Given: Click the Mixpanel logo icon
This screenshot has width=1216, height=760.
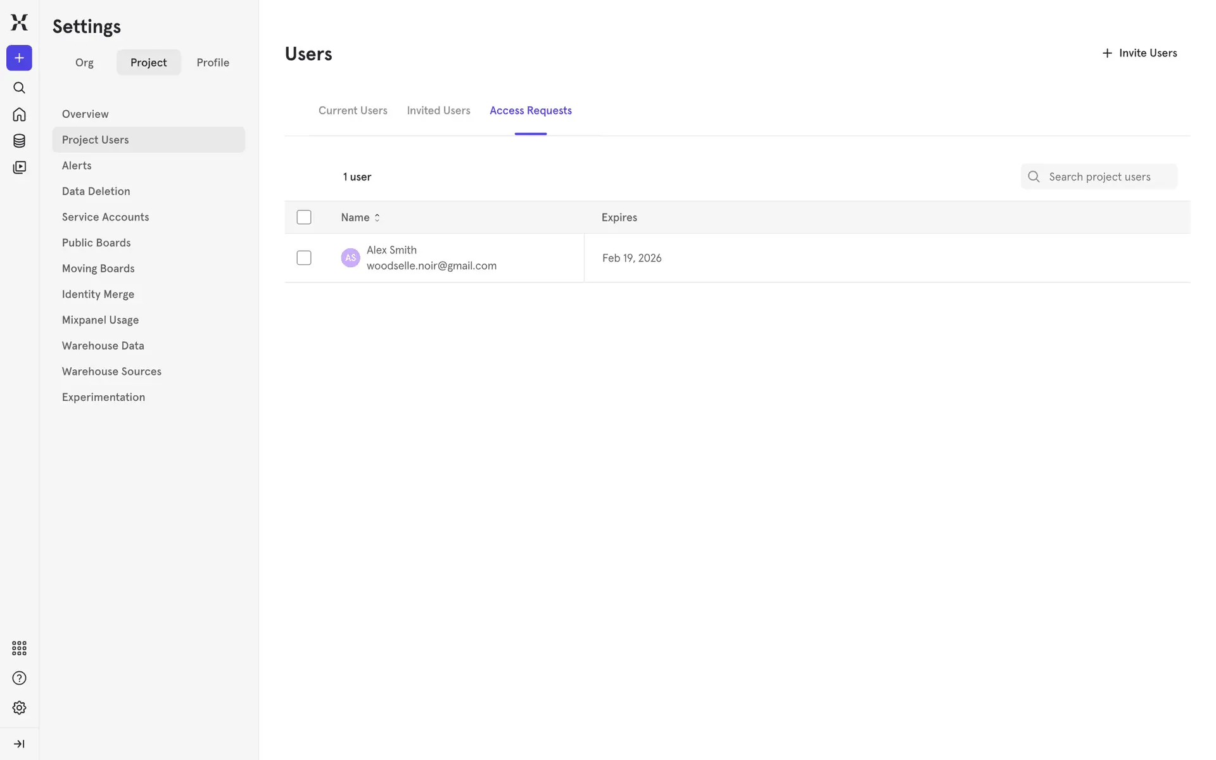Looking at the screenshot, I should (x=19, y=22).
